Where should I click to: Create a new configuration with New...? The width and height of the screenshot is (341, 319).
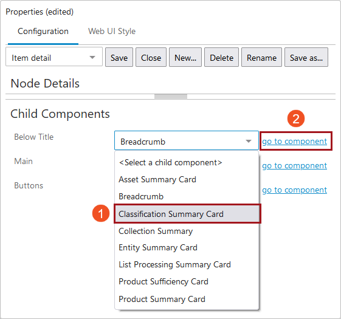pos(185,57)
